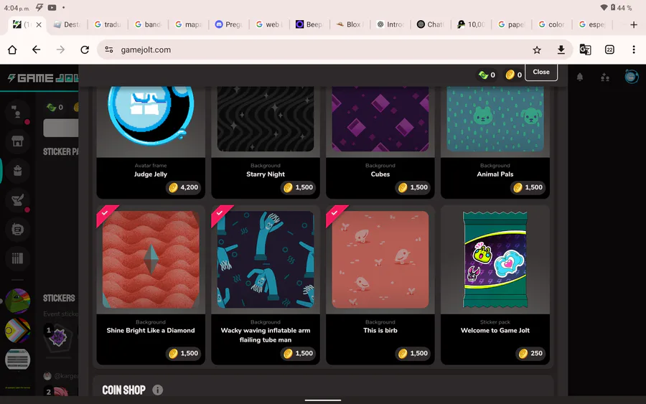646x404 pixels.
Task: Open the Game Jolt logo home link
Action: tap(43, 77)
